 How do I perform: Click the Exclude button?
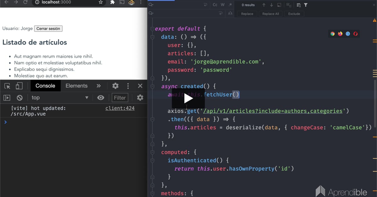(294, 14)
